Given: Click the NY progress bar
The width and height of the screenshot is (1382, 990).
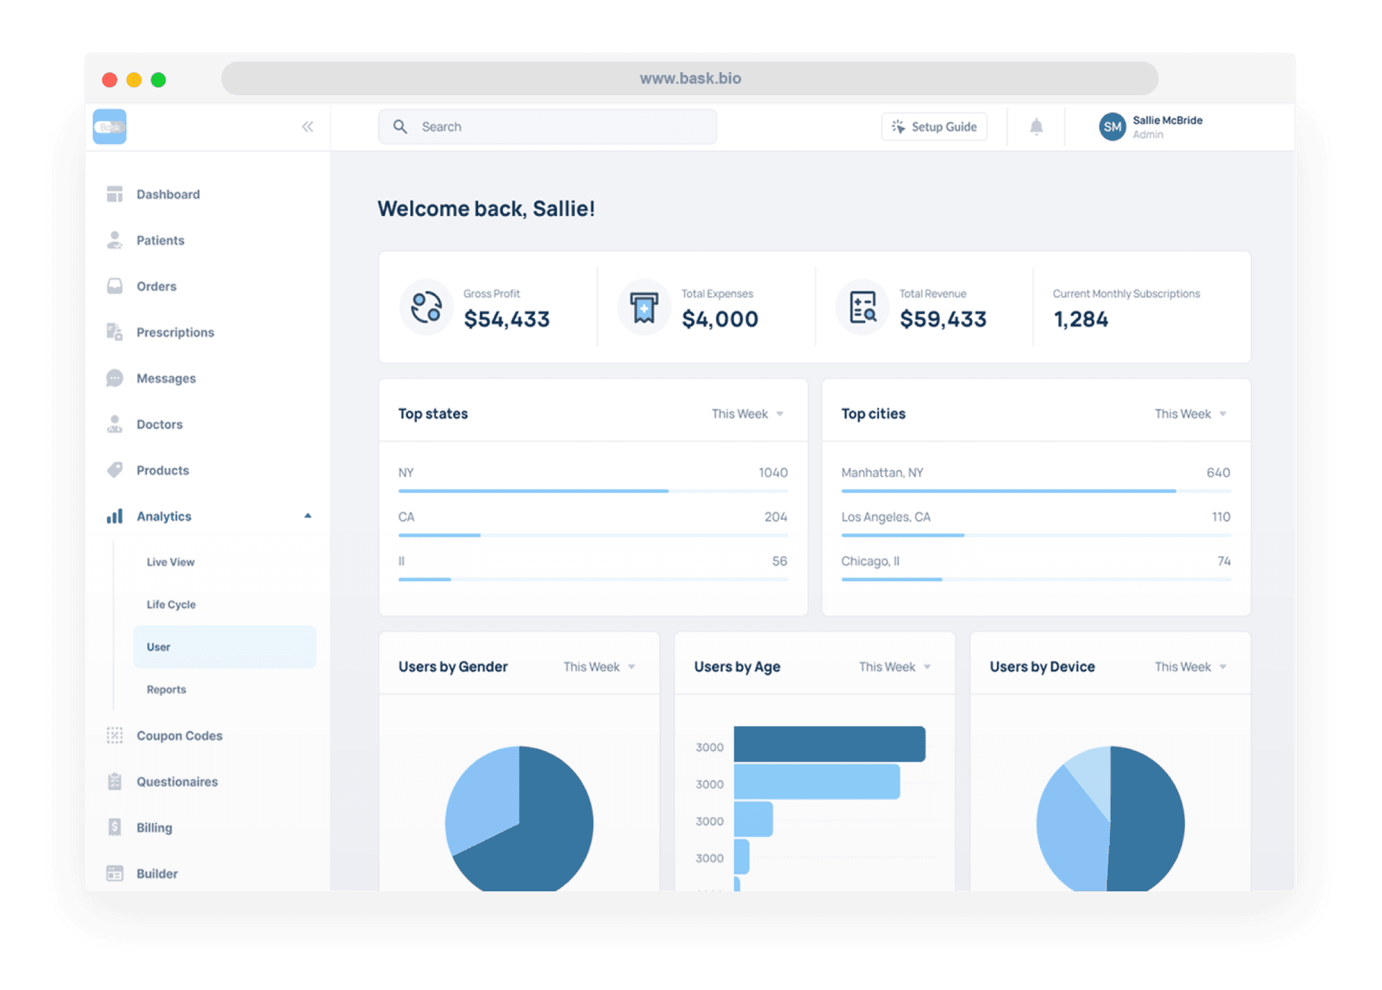Looking at the screenshot, I should tap(533, 491).
